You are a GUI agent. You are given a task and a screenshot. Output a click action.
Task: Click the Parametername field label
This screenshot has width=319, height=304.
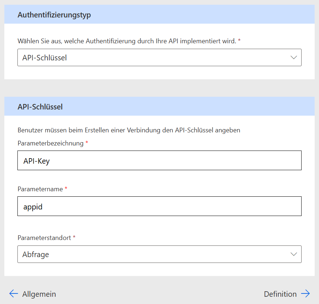[40, 189]
